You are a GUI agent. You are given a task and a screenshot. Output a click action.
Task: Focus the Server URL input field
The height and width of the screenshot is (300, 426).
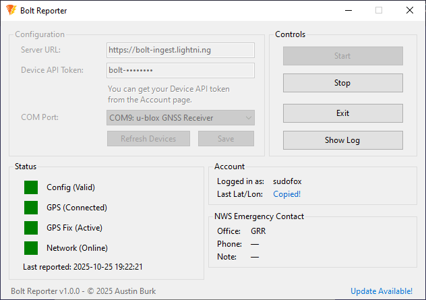point(181,50)
